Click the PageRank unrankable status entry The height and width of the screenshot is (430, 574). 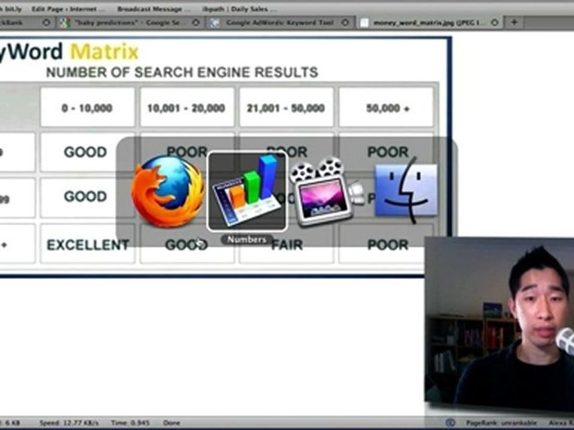click(x=501, y=423)
